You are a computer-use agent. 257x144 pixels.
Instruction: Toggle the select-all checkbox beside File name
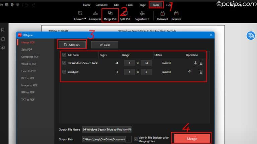pyautogui.click(x=64, y=55)
